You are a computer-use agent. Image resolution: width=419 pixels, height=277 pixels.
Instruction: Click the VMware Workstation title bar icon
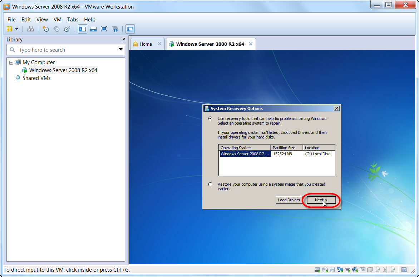(x=7, y=6)
